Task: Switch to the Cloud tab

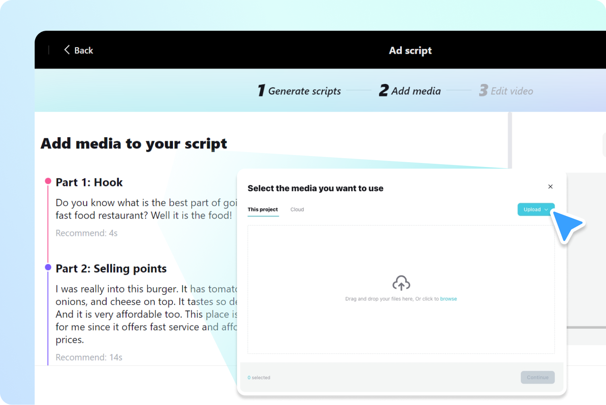Action: pyautogui.click(x=297, y=209)
